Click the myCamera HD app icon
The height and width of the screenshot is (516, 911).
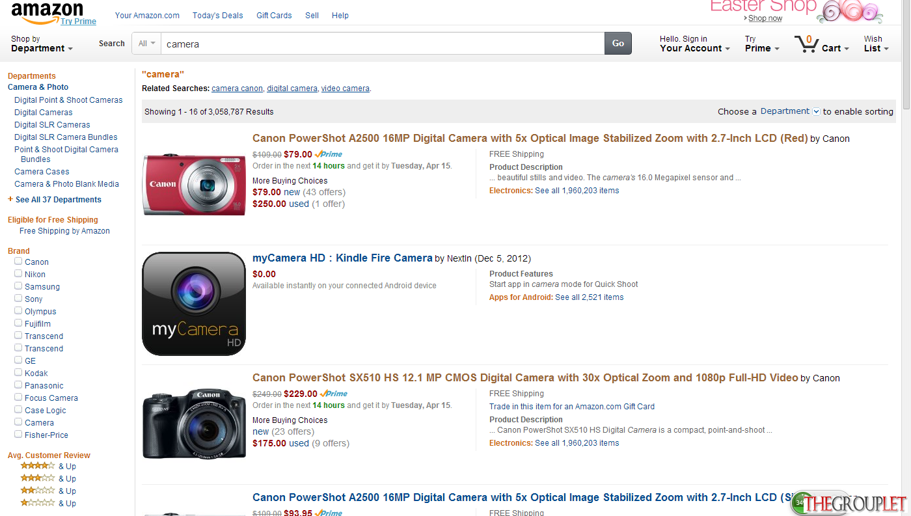(x=194, y=304)
